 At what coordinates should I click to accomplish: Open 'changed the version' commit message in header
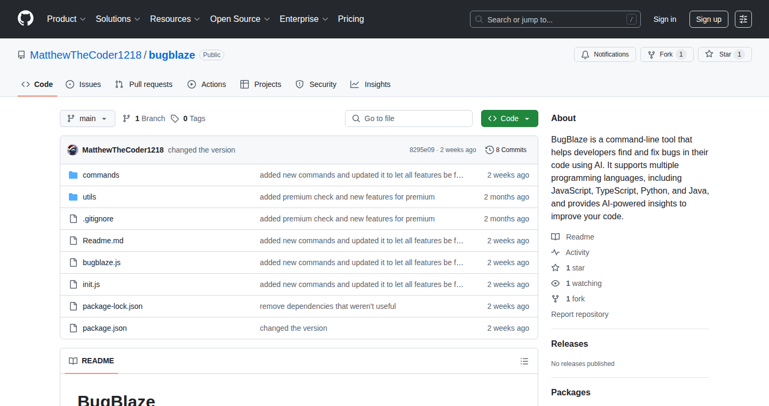(x=201, y=150)
